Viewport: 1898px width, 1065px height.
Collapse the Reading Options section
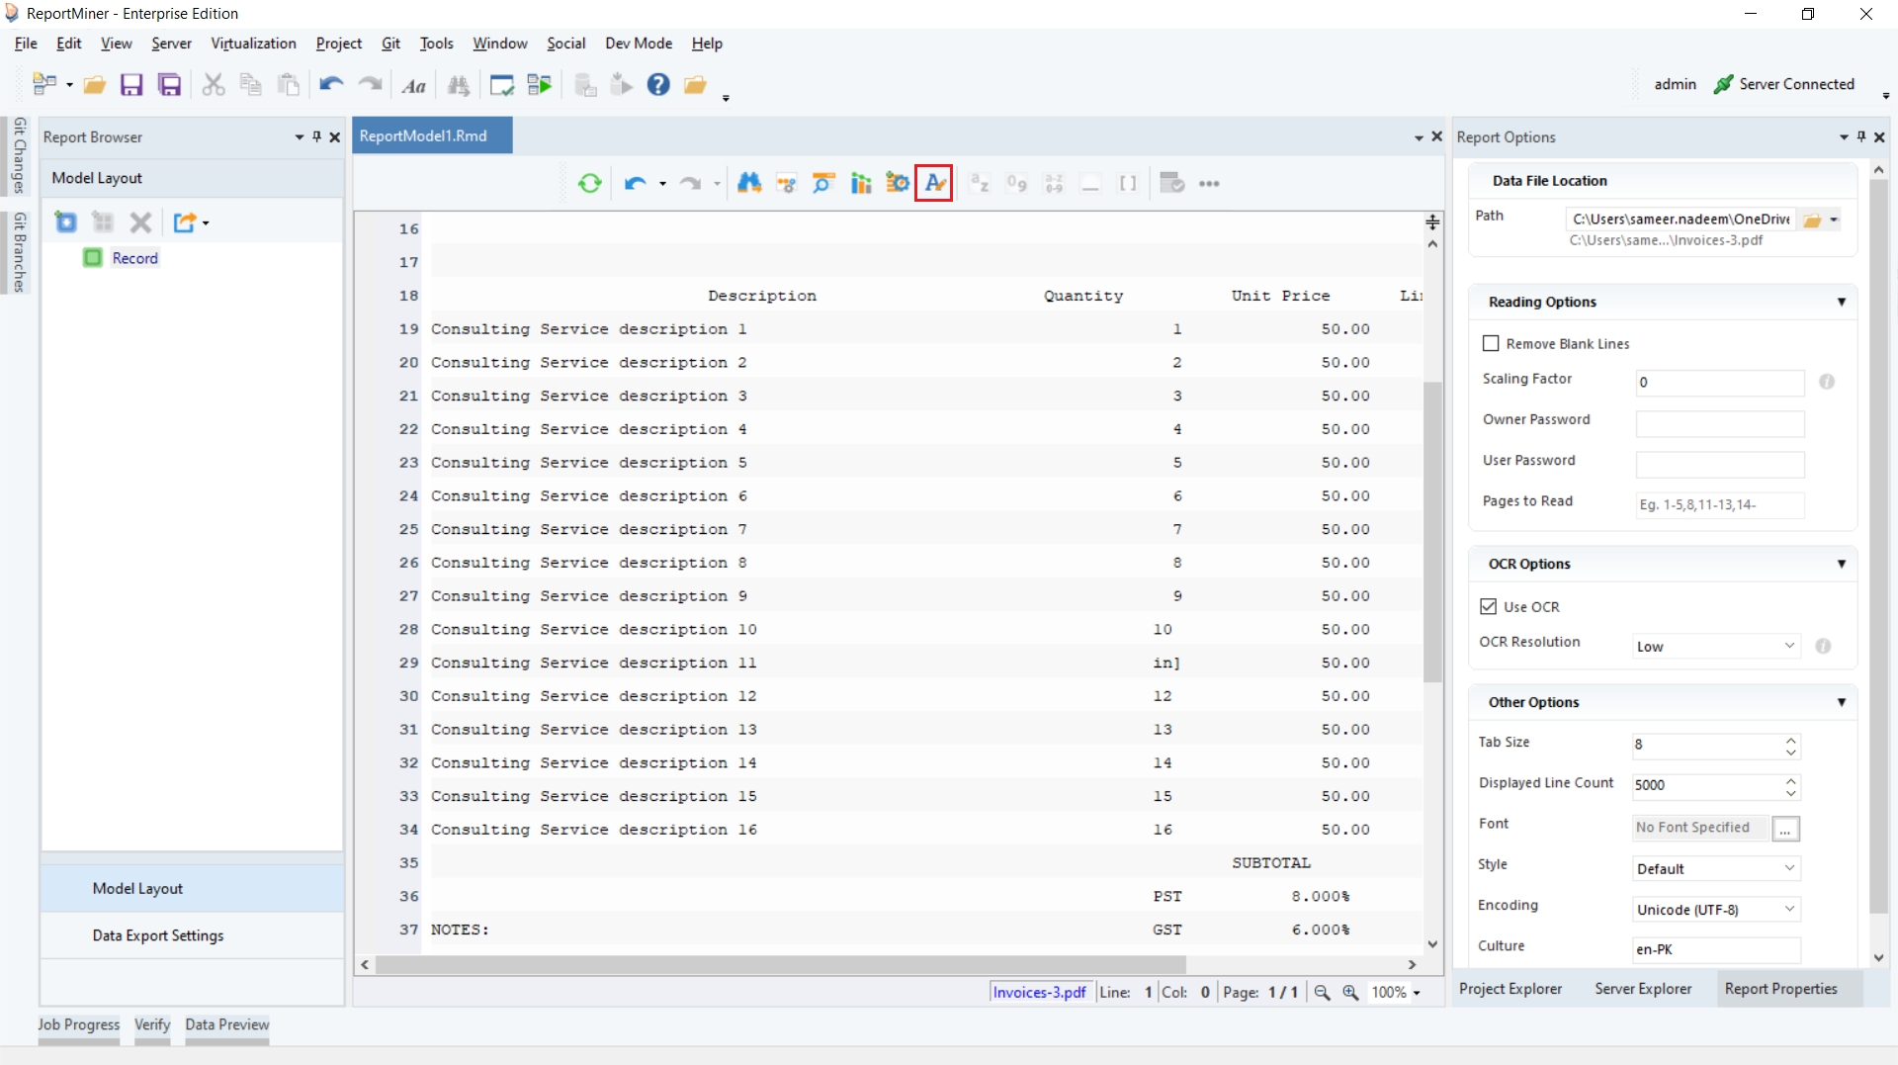pyautogui.click(x=1841, y=302)
